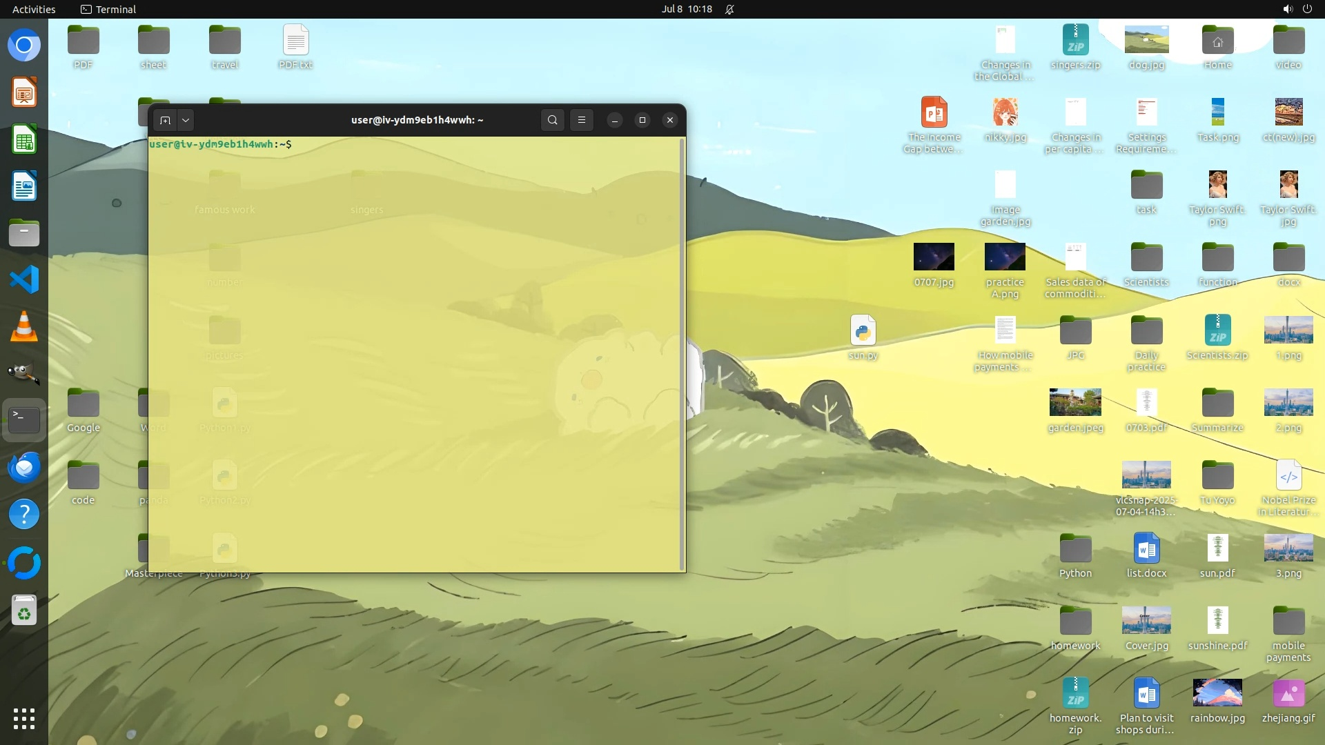Viewport: 1325px width, 745px height.
Task: Launch VLC media player from the dock
Action: [x=24, y=326]
